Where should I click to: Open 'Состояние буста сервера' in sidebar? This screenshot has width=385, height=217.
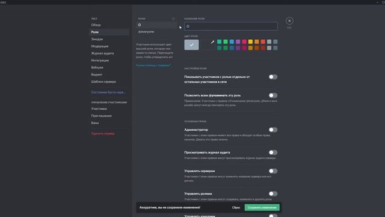tap(109, 92)
